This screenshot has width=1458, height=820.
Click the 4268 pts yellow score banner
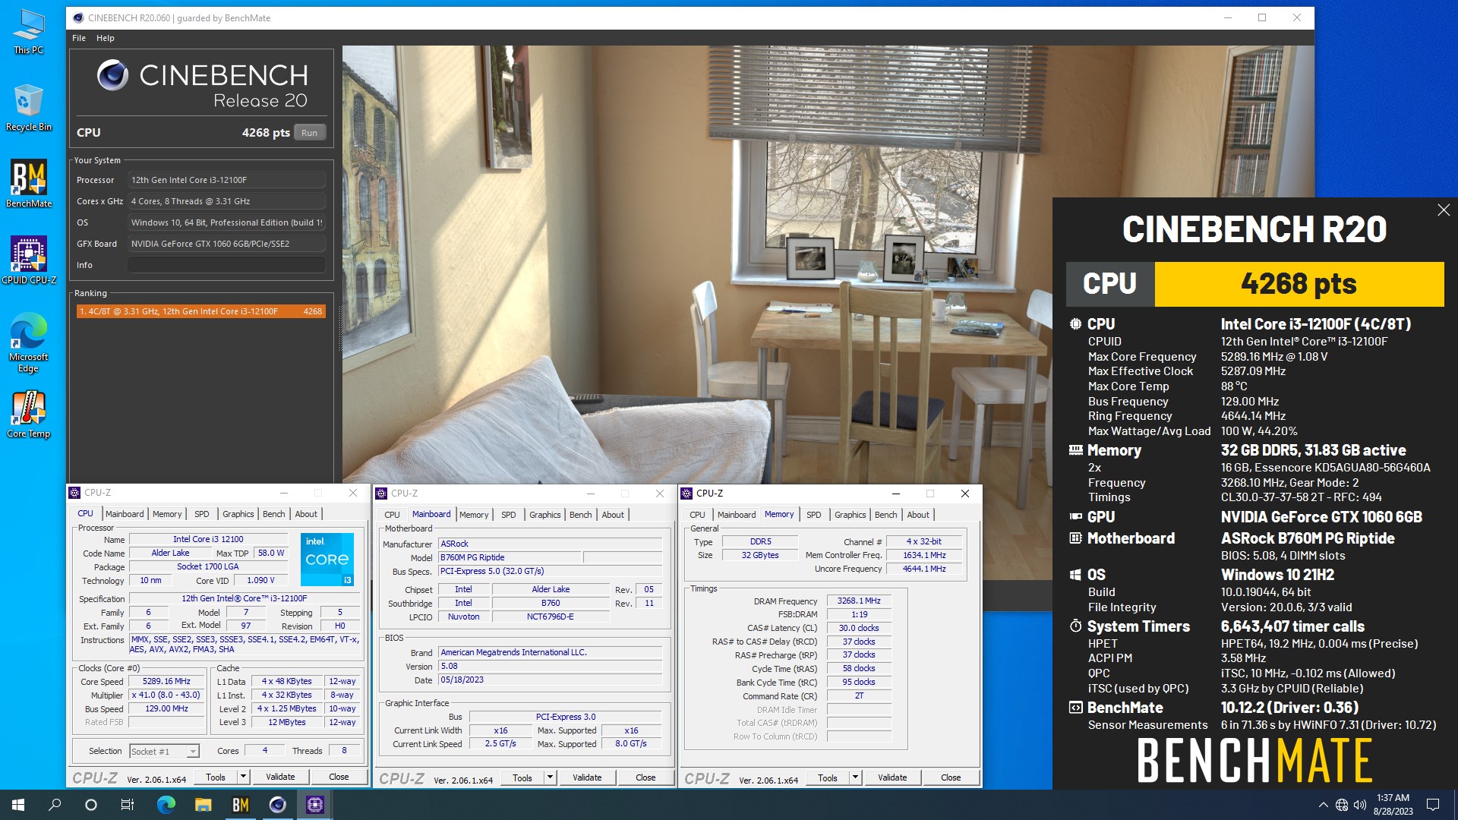point(1299,284)
